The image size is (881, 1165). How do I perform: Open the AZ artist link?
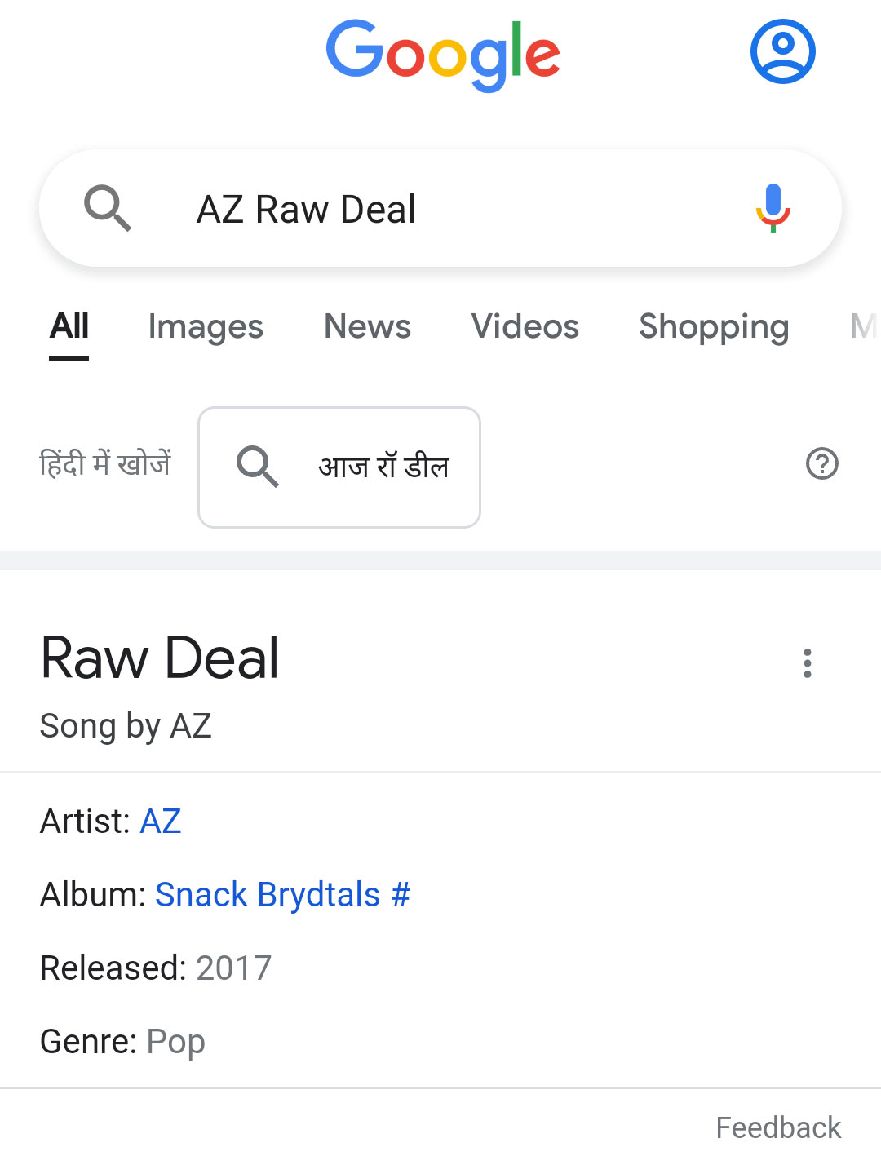pyautogui.click(x=161, y=822)
